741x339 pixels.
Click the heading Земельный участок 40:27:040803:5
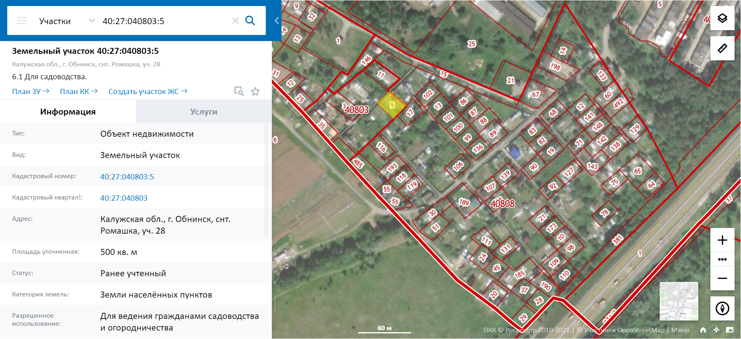85,51
